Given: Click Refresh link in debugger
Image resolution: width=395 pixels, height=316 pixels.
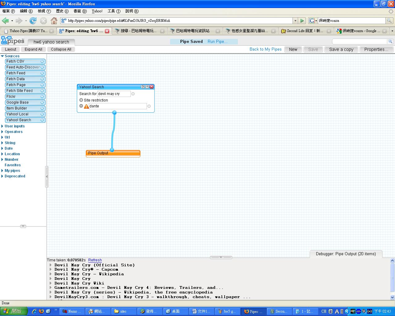Looking at the screenshot, I should click(x=95, y=260).
